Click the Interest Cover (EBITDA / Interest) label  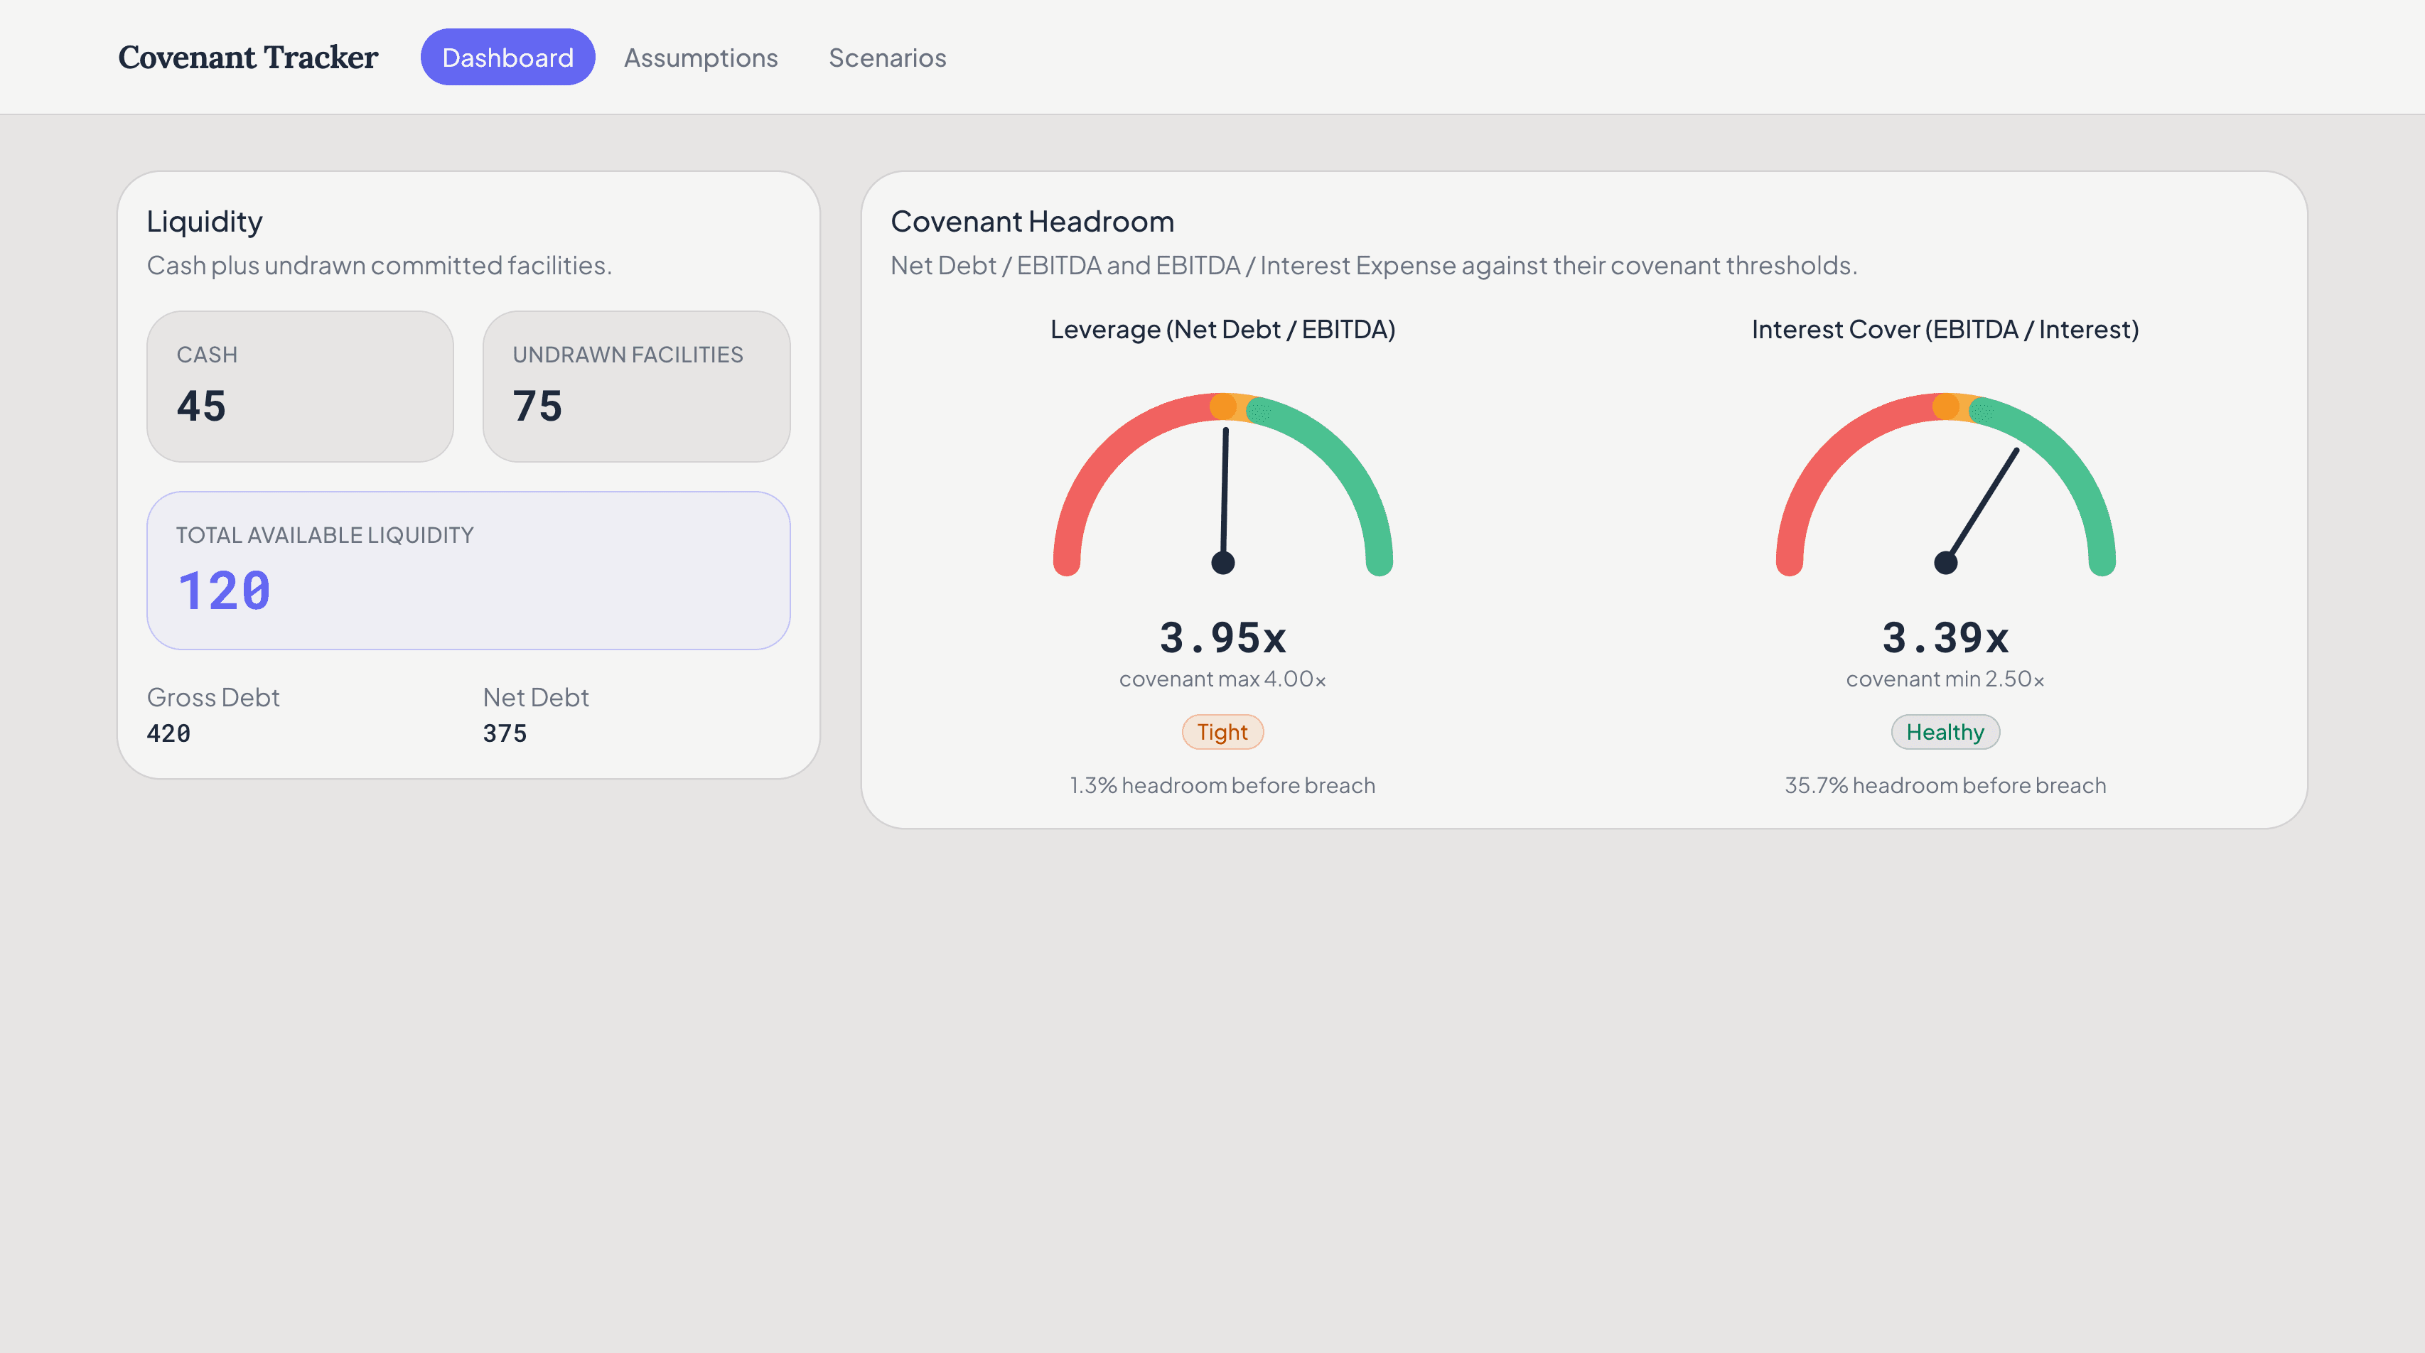coord(1946,330)
